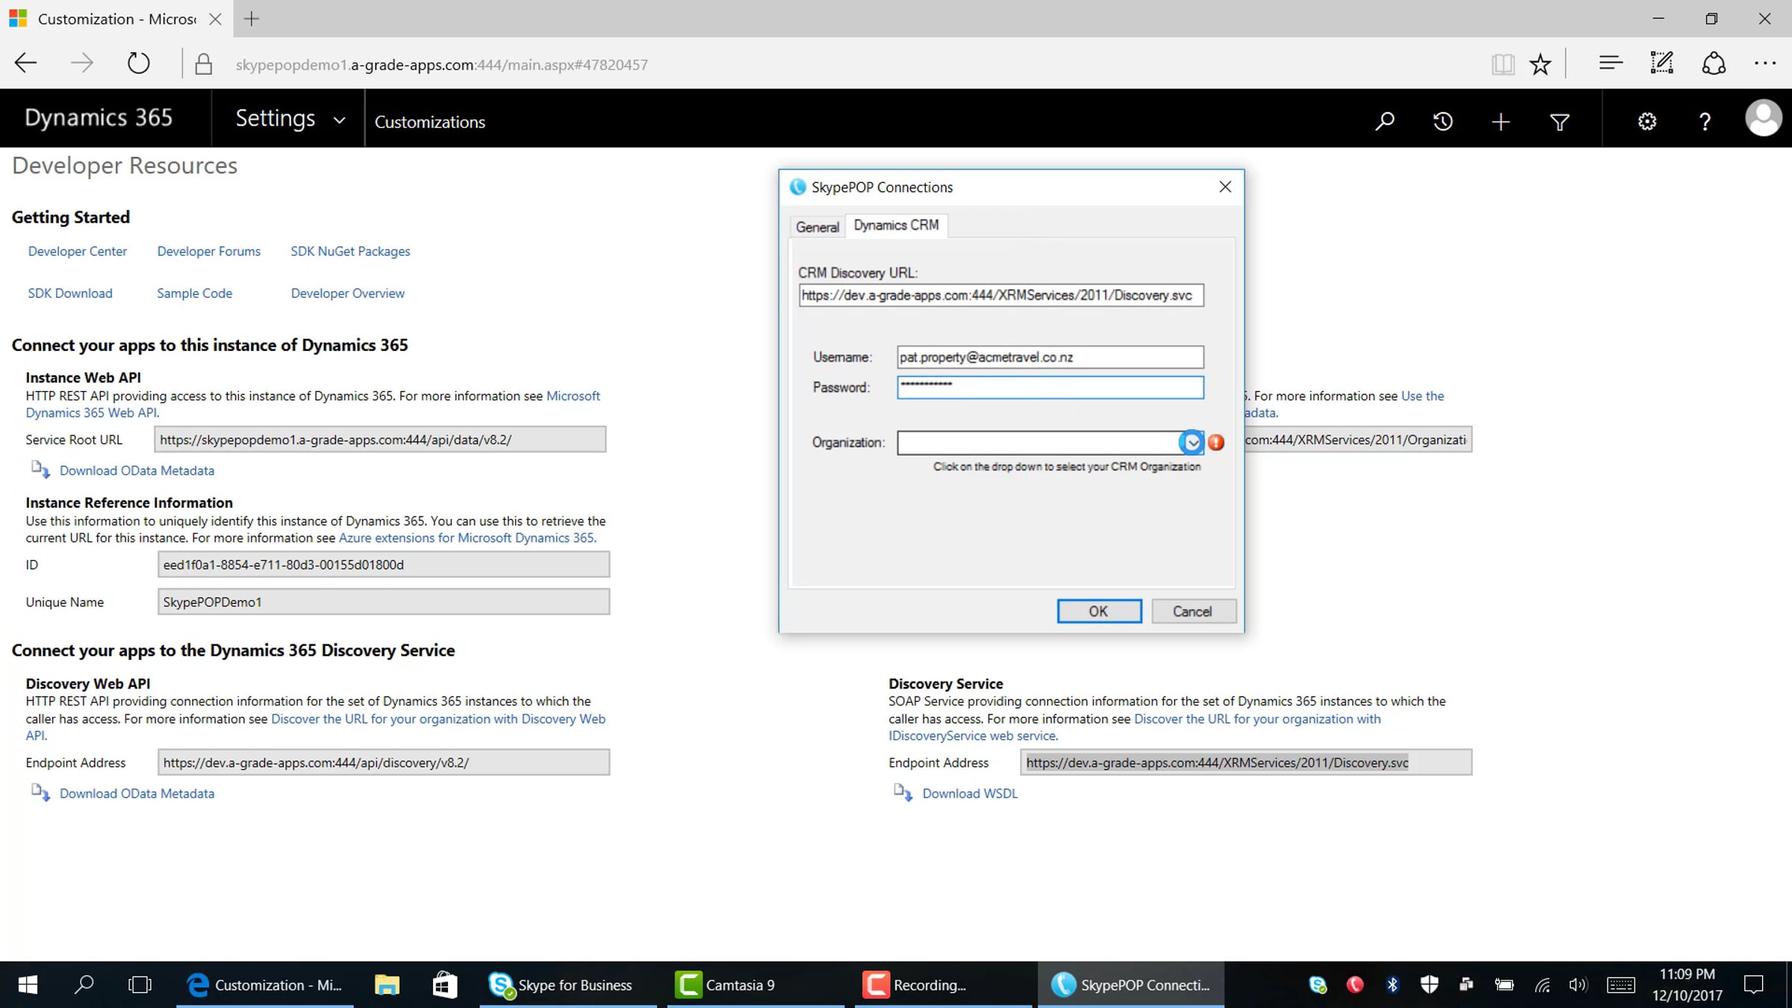This screenshot has width=1792, height=1008.
Task: Click the CRM Discovery URL text box
Action: (x=1001, y=295)
